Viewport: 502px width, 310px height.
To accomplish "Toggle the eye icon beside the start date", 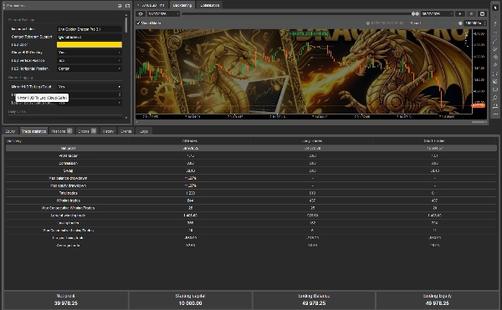I will click(141, 13).
